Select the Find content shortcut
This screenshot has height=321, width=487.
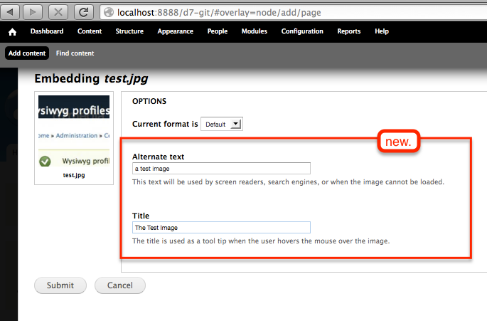click(x=75, y=53)
